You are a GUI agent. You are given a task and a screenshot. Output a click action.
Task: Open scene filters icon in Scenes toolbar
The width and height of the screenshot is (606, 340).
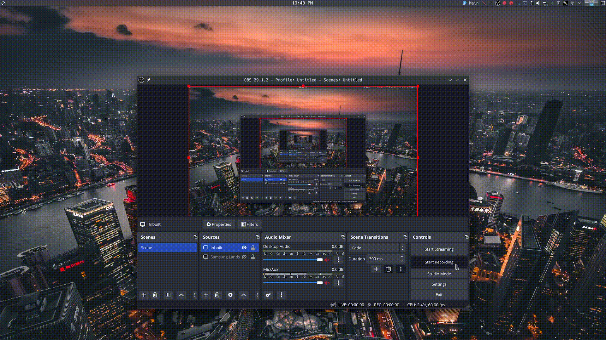tap(168, 295)
